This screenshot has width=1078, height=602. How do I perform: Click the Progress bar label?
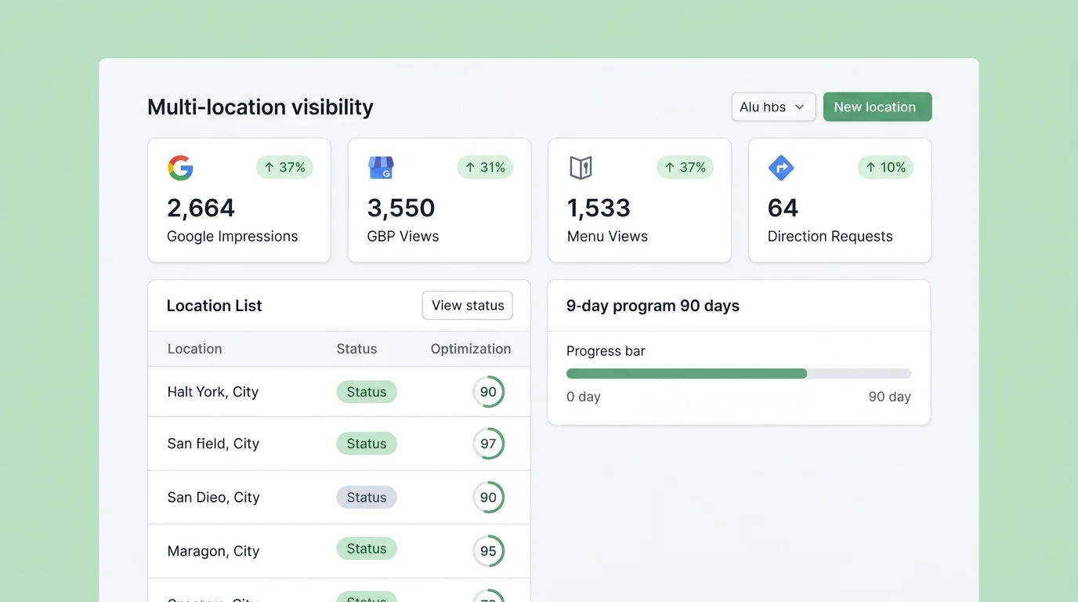click(606, 351)
